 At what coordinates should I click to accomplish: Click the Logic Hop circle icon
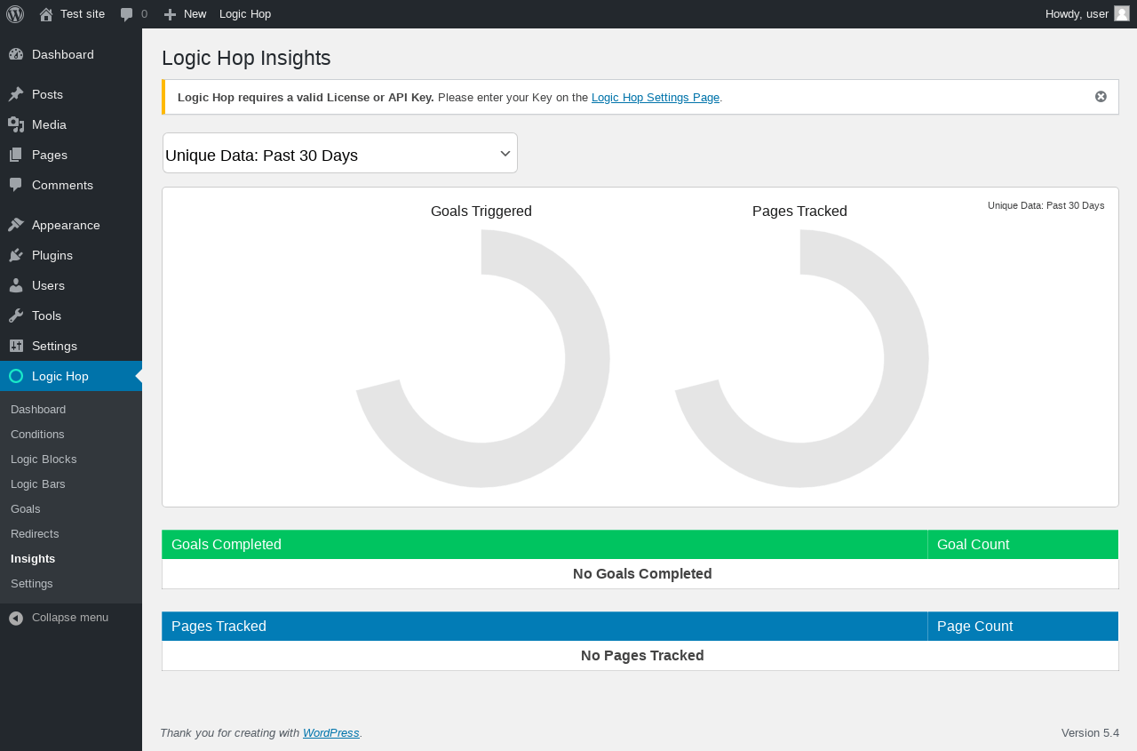coord(16,376)
